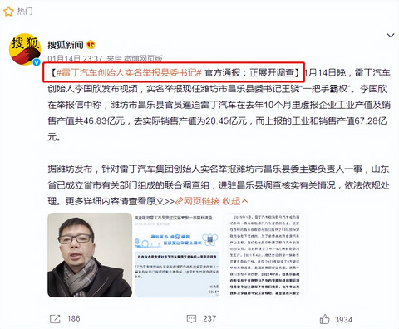Open the thumbnail of man with glasses
399x329 pixels.
(x=90, y=255)
